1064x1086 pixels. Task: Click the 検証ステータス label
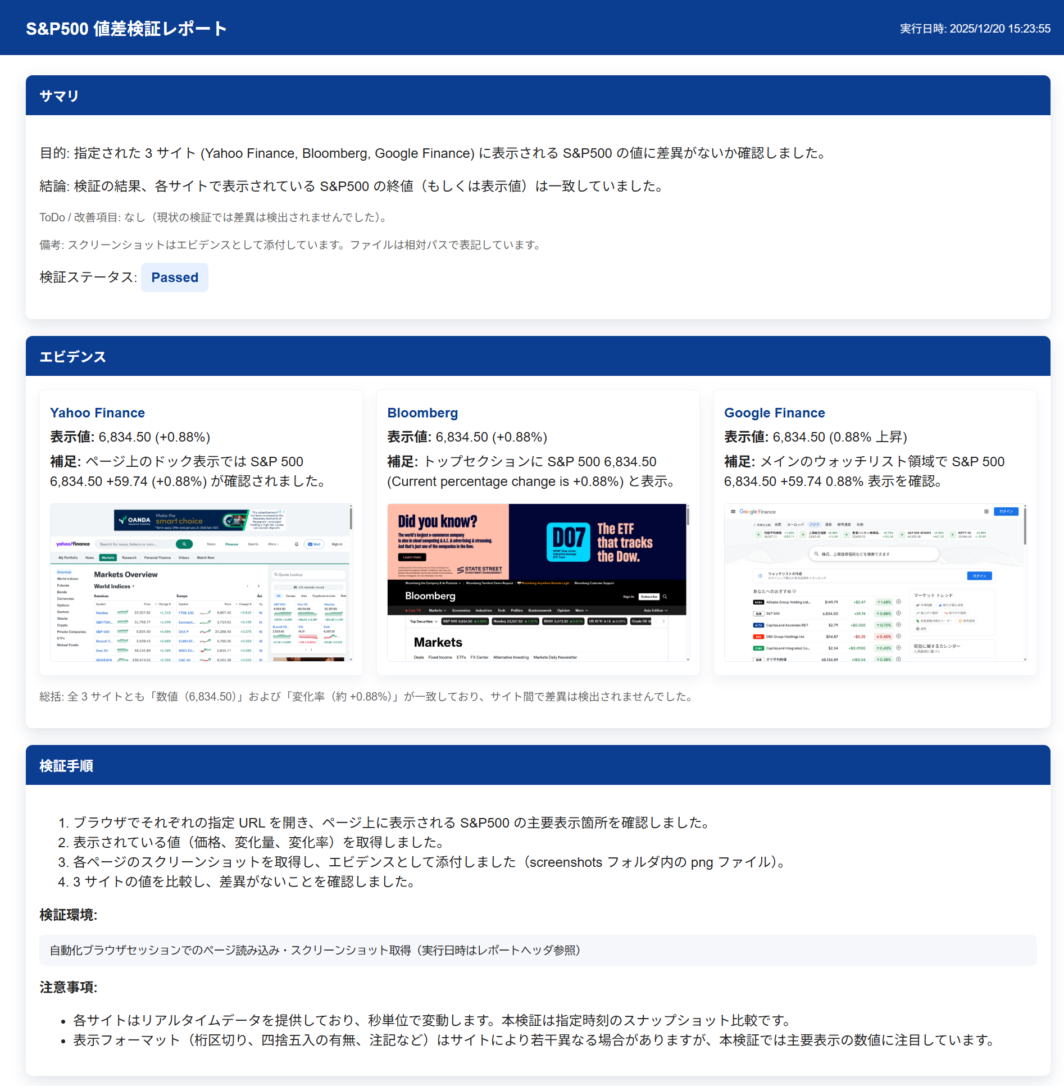point(88,278)
